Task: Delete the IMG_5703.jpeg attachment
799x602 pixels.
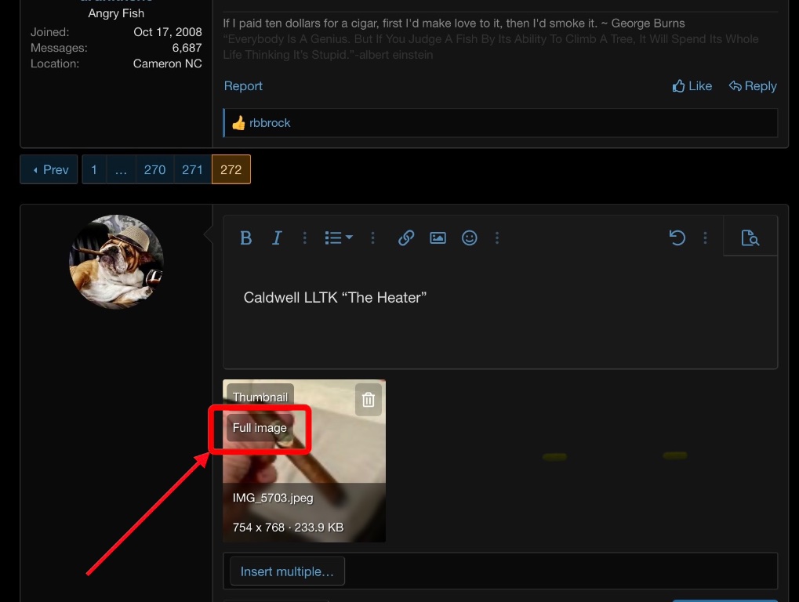Action: tap(368, 401)
